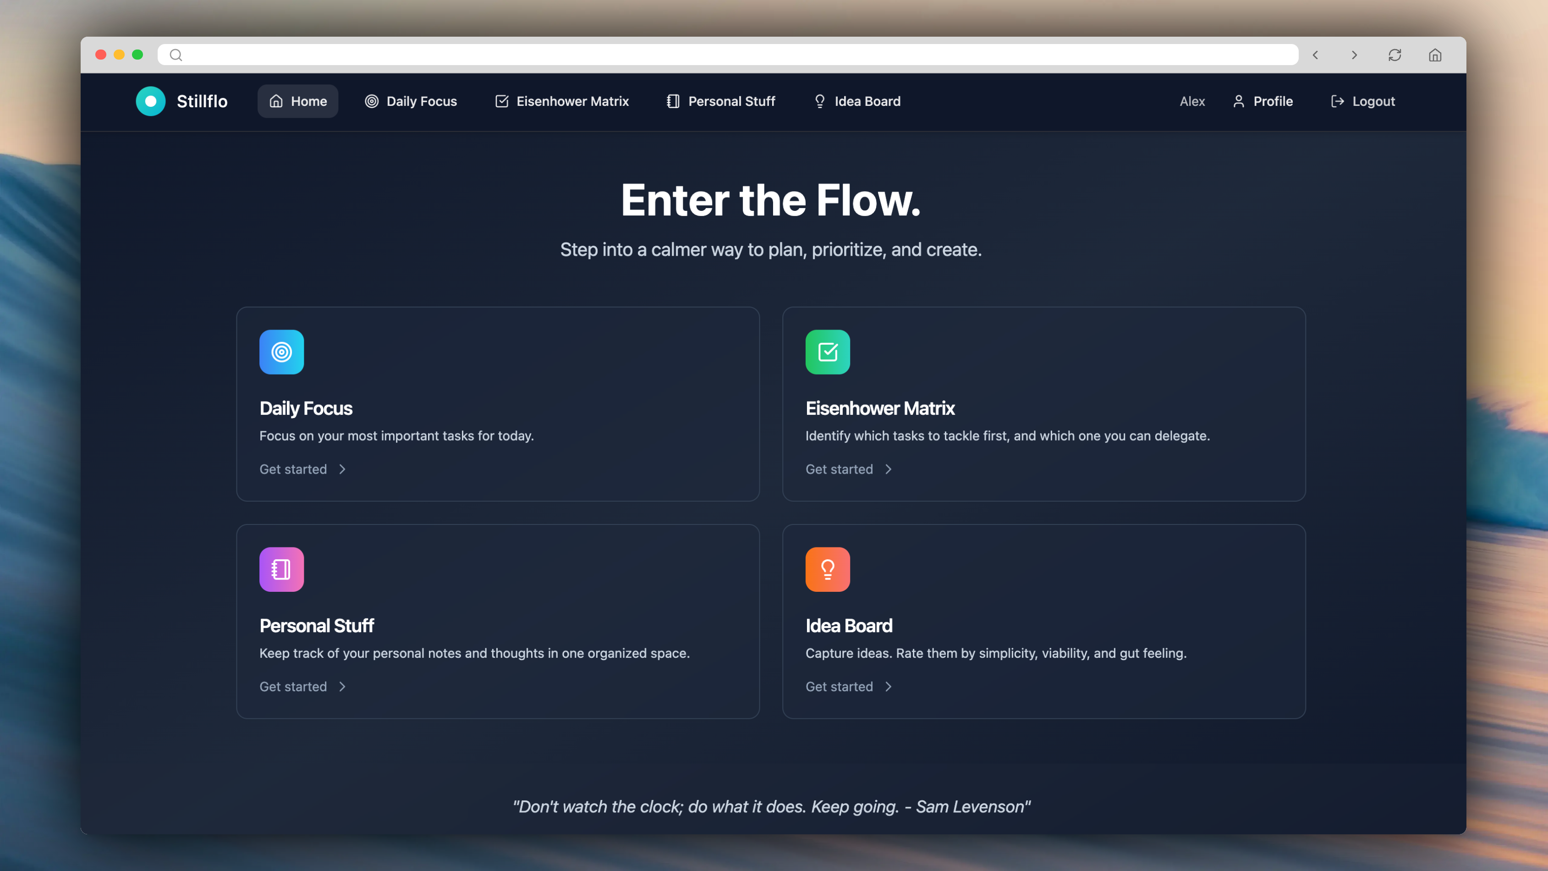The image size is (1548, 871).
Task: Click the orange lightbulb icon on the Idea Board card
Action: 828,569
